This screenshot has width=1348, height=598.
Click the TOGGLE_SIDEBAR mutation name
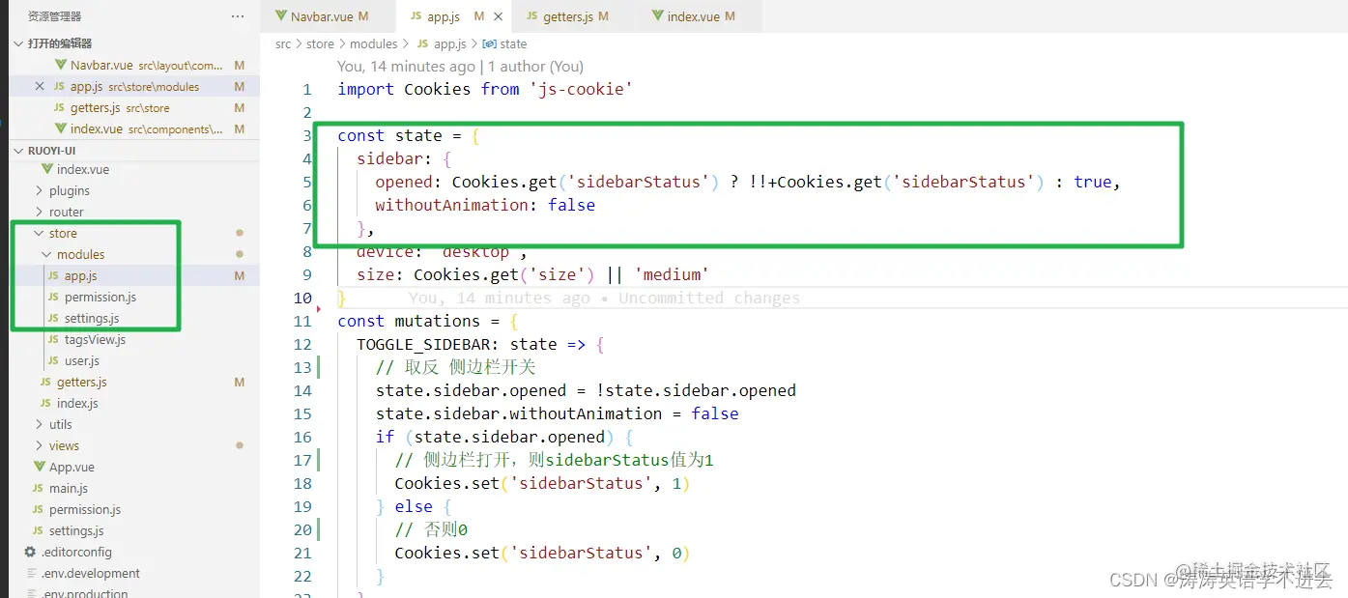tap(422, 344)
